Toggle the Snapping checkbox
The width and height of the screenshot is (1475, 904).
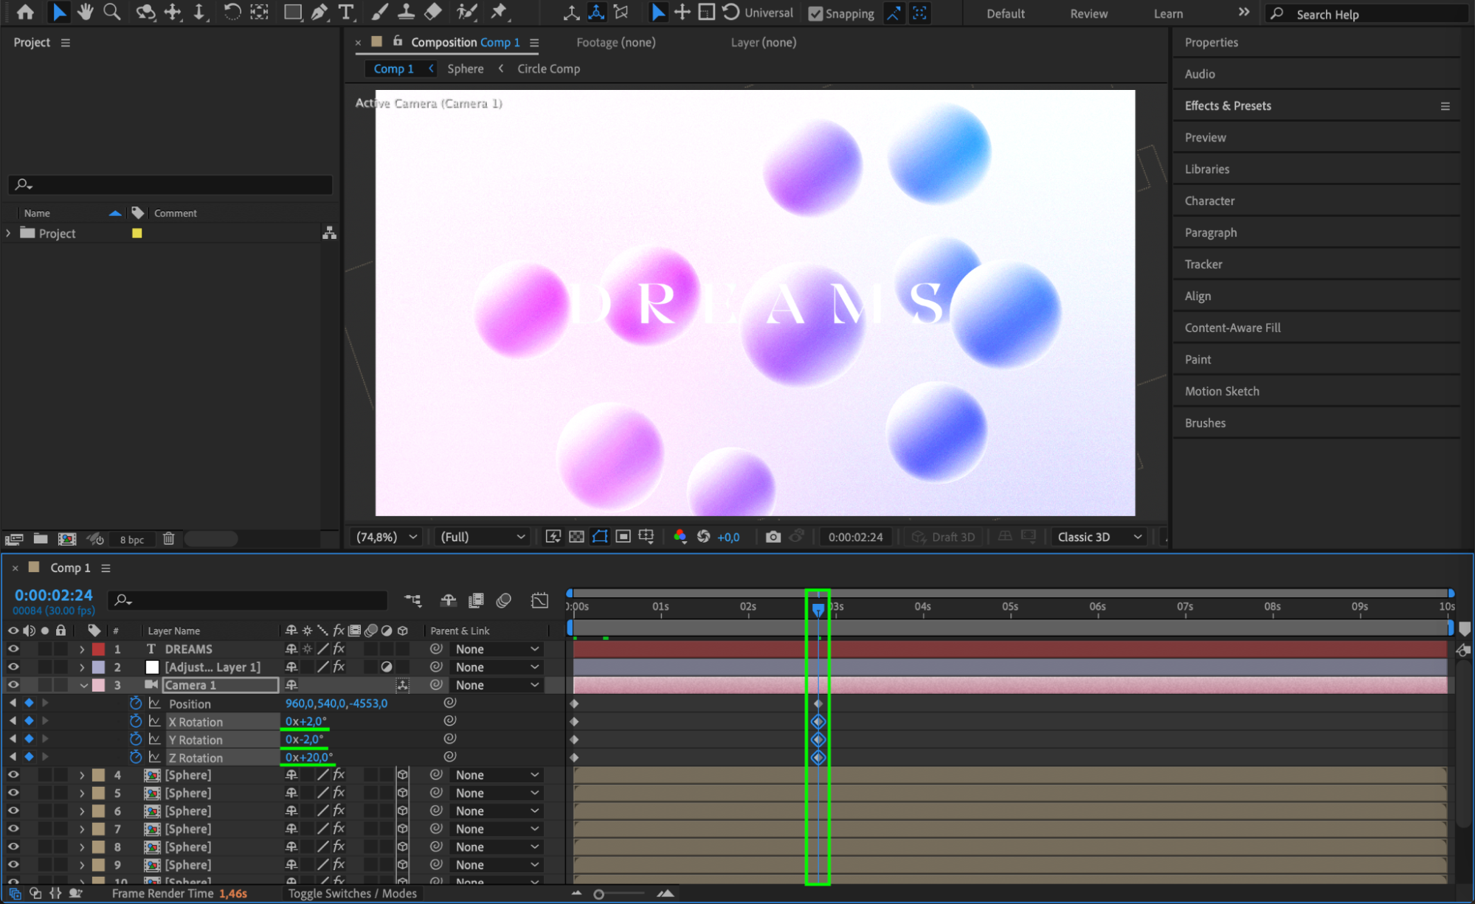point(815,13)
